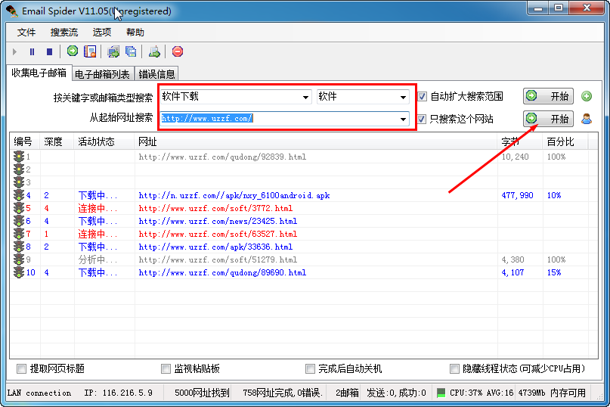Click the send mail toolbar icon
This screenshot has height=407, width=610.
coord(154,51)
